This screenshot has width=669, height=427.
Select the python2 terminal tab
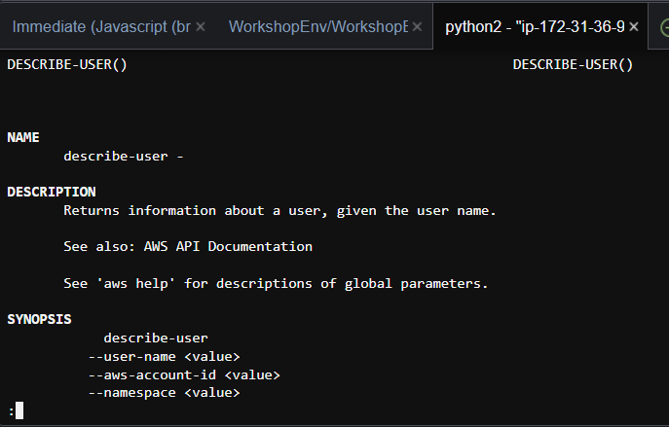[535, 27]
